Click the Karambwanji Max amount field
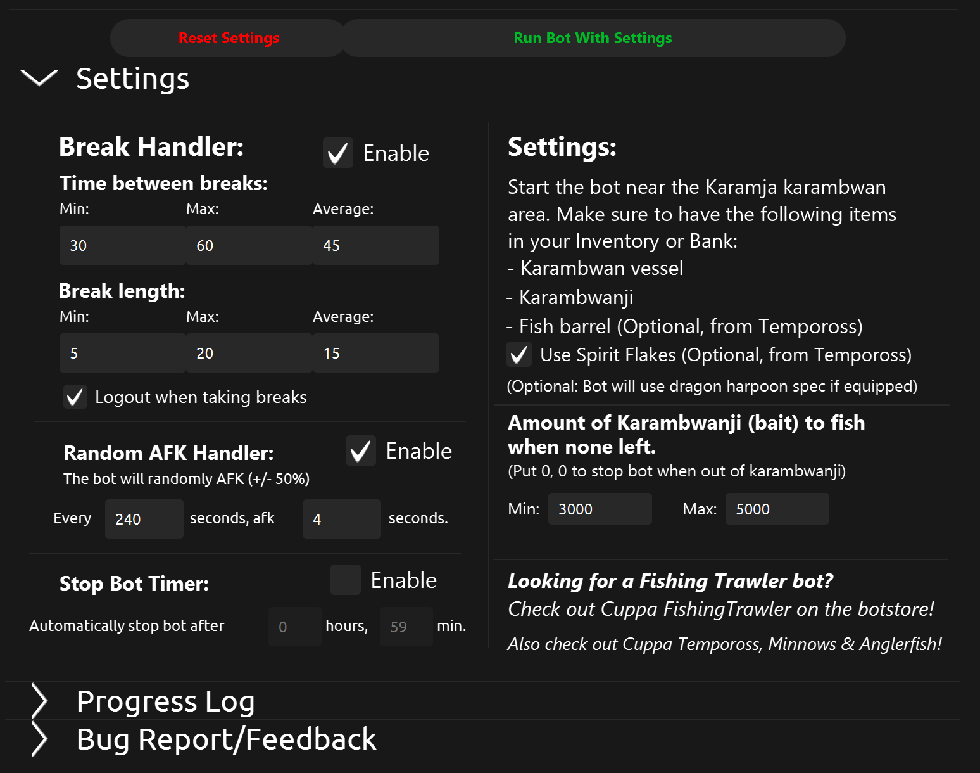The width and height of the screenshot is (980, 773). [x=777, y=509]
